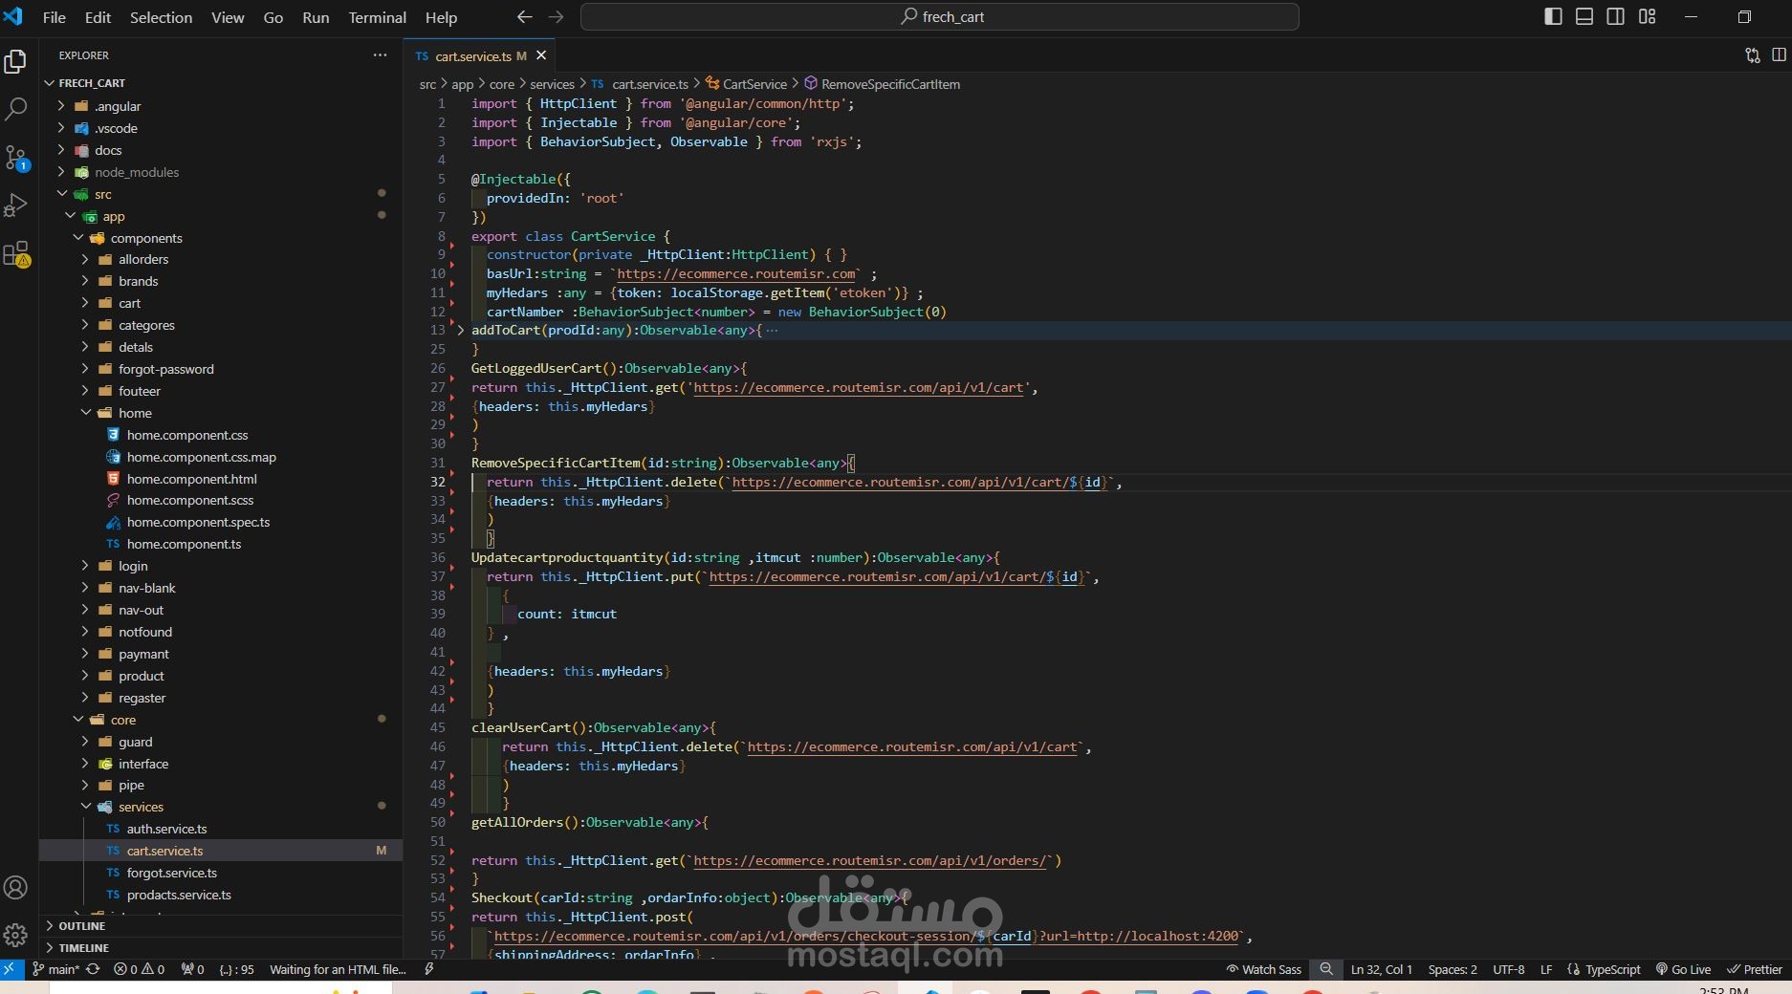Open Source Control view with one pending change
Image resolution: width=1792 pixels, height=994 pixels.
[15, 158]
